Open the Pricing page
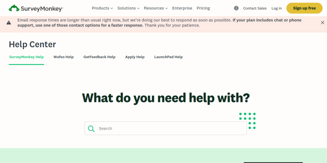Screen dimensions: 327x163 click(203, 8)
